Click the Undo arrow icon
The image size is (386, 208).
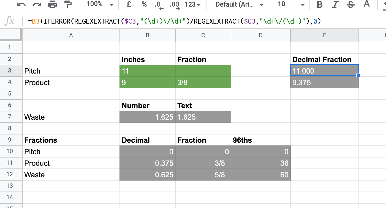click(x=21, y=4)
